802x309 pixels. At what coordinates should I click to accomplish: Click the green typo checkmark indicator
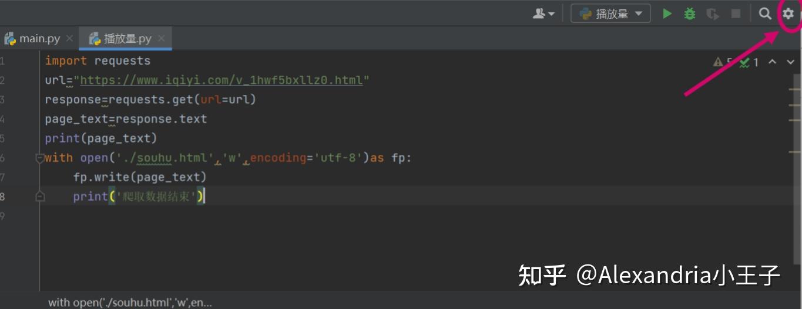[749, 62]
